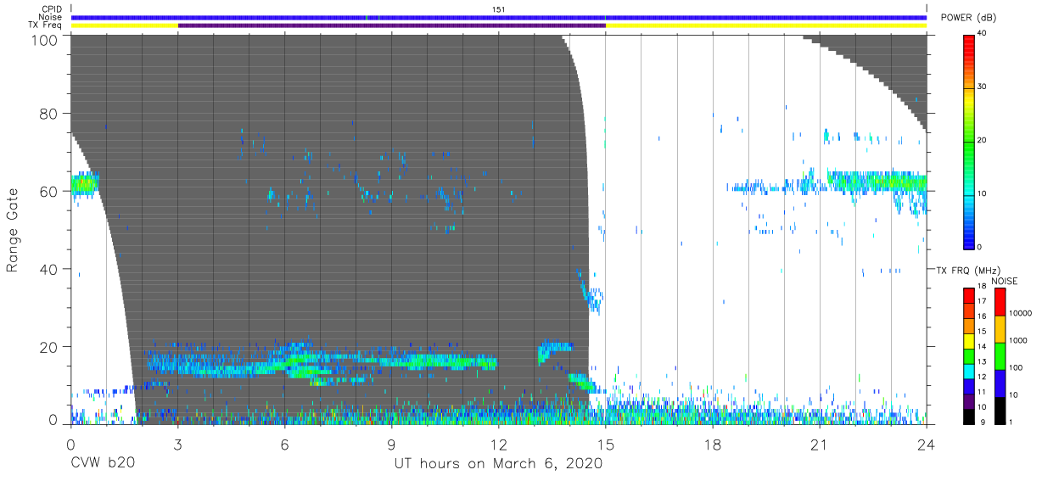Viewport: 1042px width, 481px height.
Task: Click the purple segment of the TX Freq strip
Action: [391, 25]
